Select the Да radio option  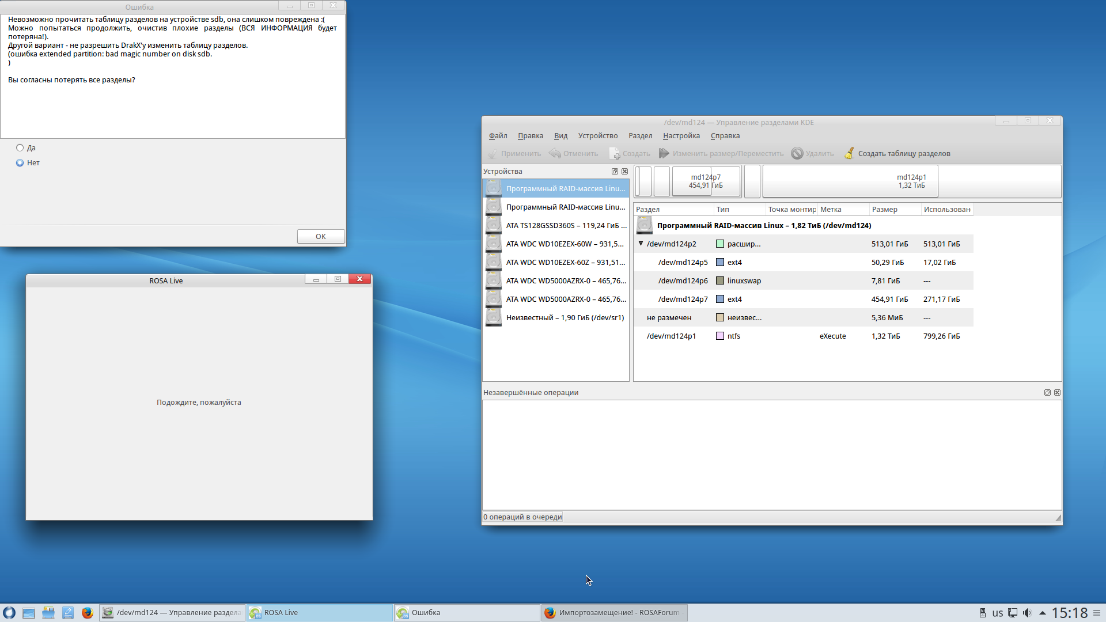[20, 148]
